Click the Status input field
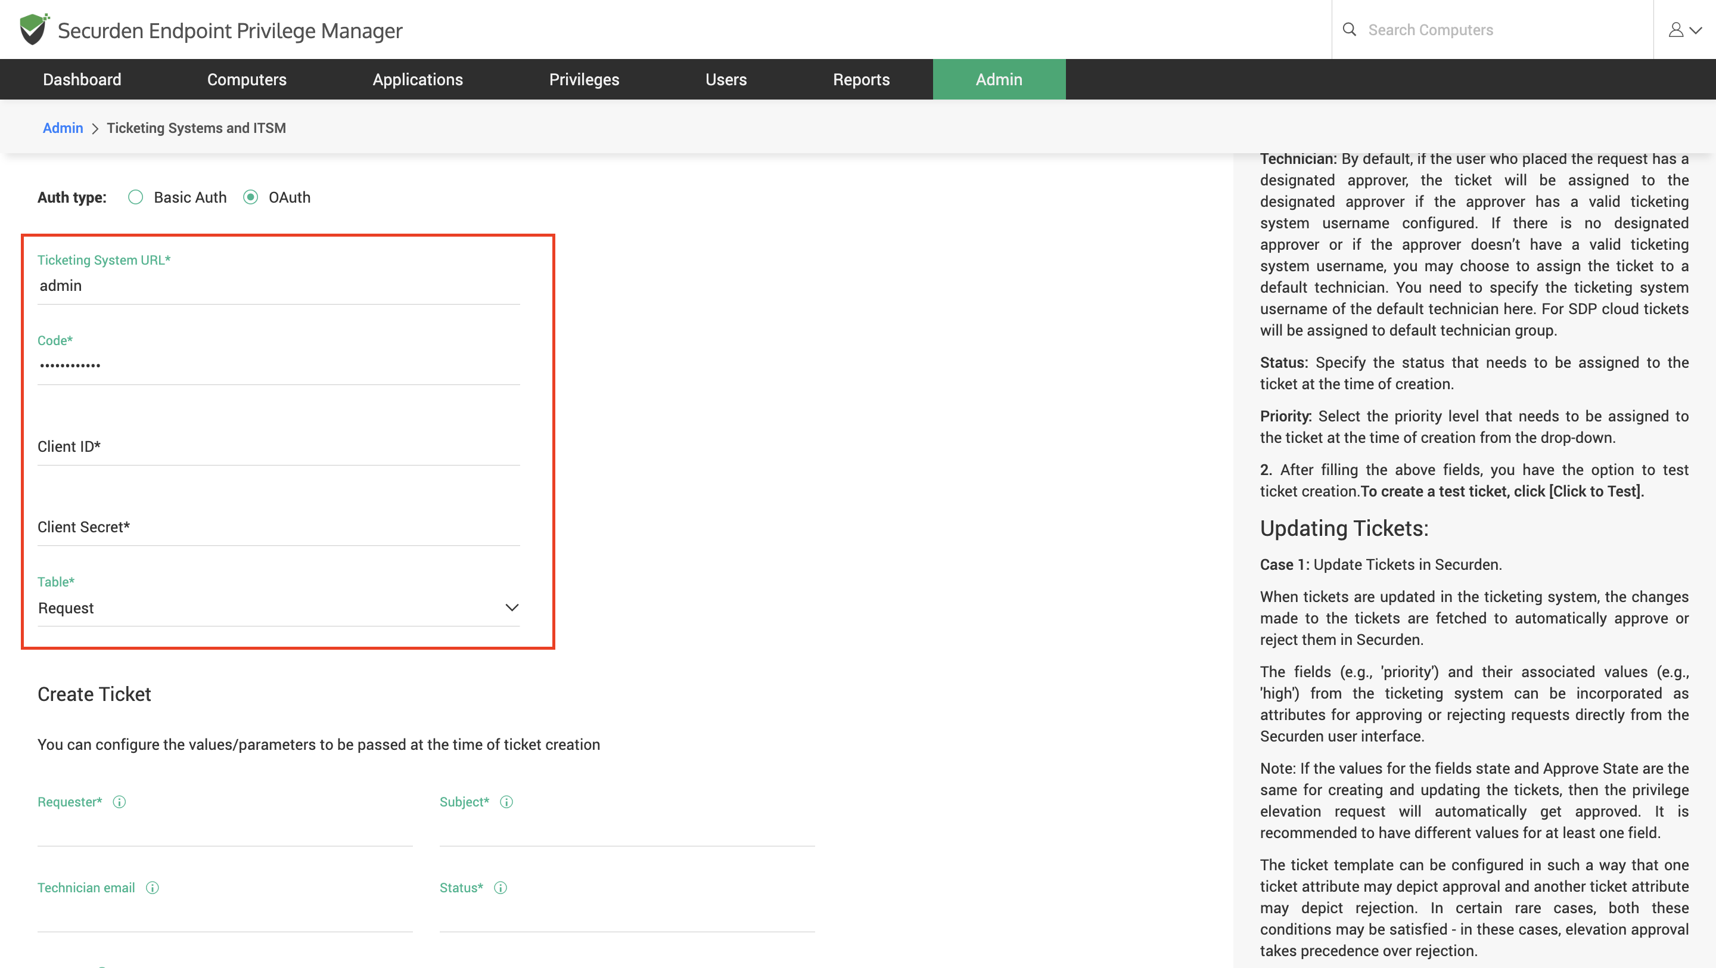This screenshot has height=968, width=1716. coord(627,916)
